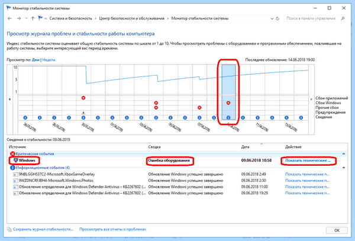355x241 pixels.
Task: Click the 09.06.2018 2:49 date cell
Action: (254, 174)
